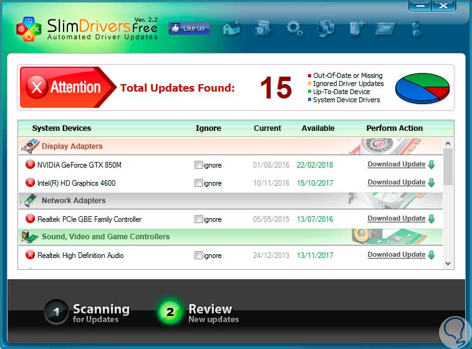Viewport: 472px width, 349px height.
Task: Click red status icon beside Realtek High Definition Audio
Action: 30,255
